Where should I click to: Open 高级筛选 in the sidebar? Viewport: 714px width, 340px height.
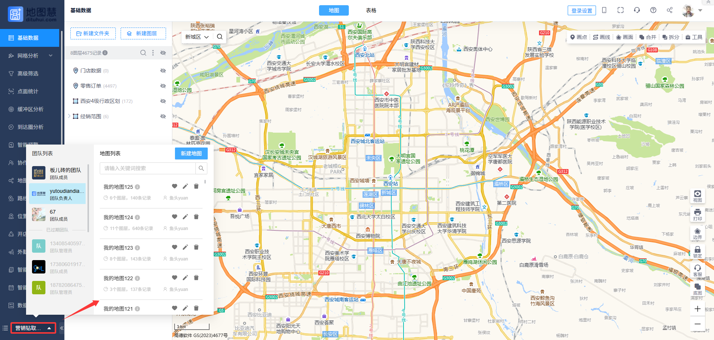(28, 74)
